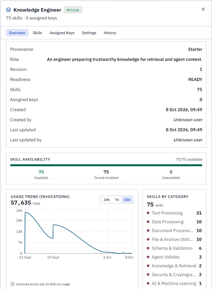Click the Role description text
Image resolution: width=212 pixels, height=289 pixels.
125,60
